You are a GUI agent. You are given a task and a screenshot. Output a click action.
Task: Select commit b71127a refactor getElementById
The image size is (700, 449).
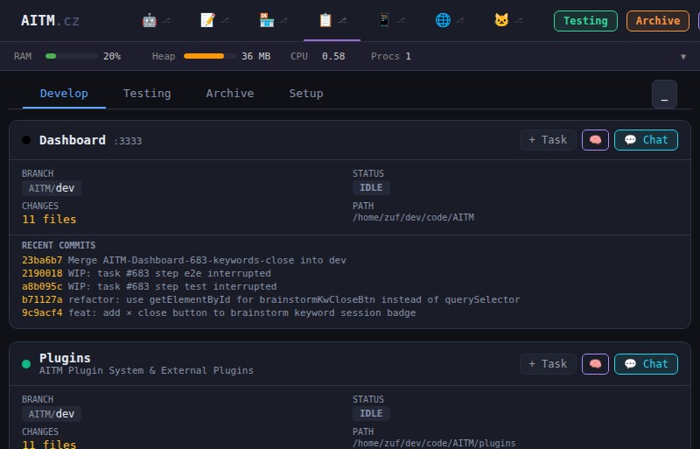tap(271, 300)
